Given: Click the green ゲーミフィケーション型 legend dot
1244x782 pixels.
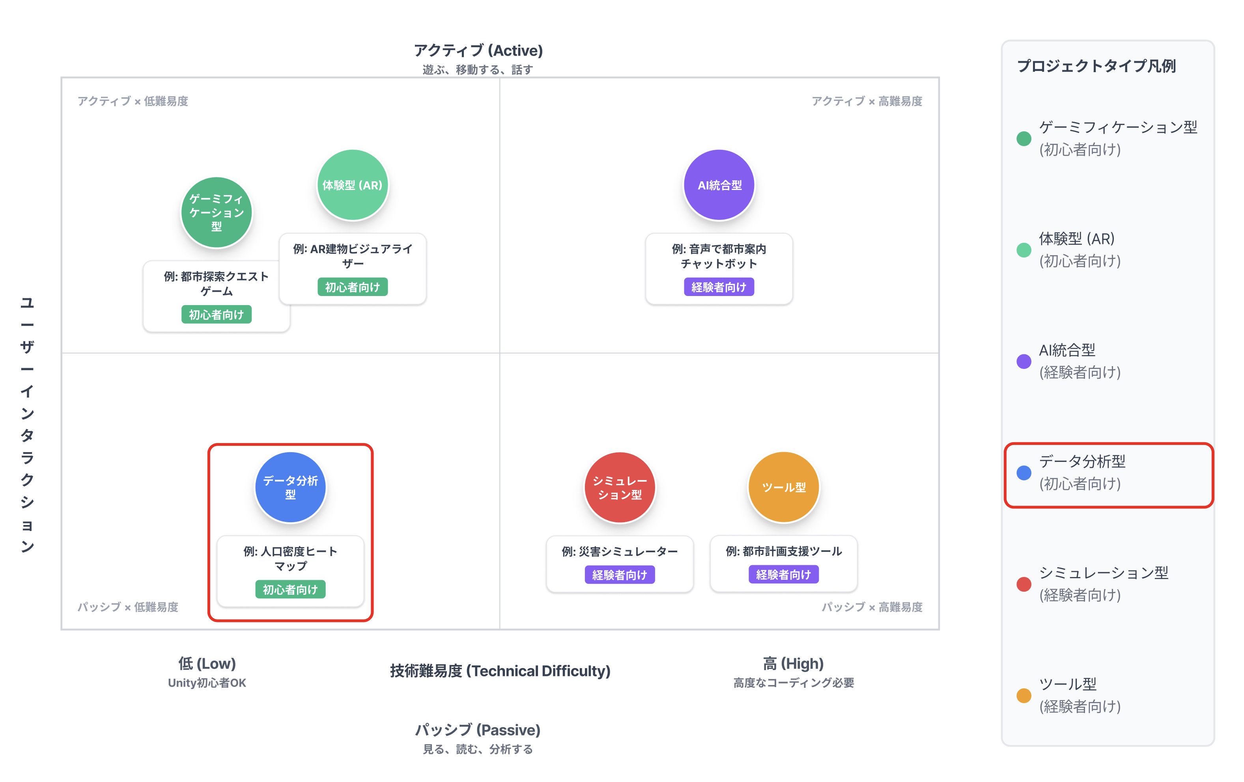Looking at the screenshot, I should coord(1024,138).
